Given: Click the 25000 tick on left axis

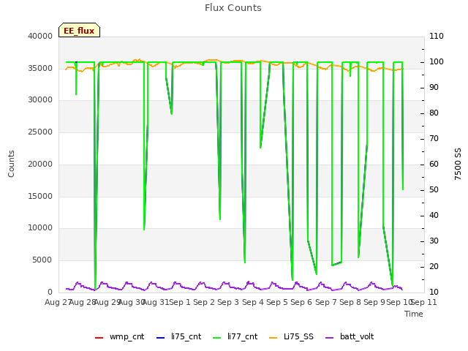Looking at the screenshot, I should click(x=40, y=132).
